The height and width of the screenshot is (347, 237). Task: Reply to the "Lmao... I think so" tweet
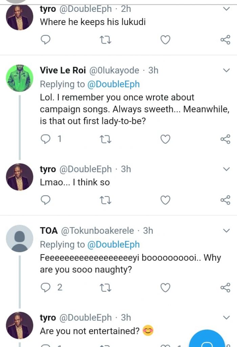tap(45, 200)
